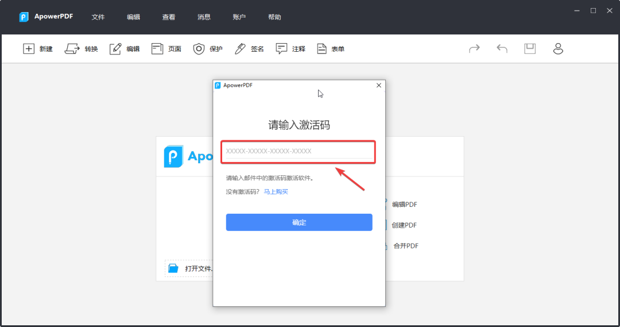
Task: Click the 保护 shield icon
Action: pyautogui.click(x=199, y=49)
